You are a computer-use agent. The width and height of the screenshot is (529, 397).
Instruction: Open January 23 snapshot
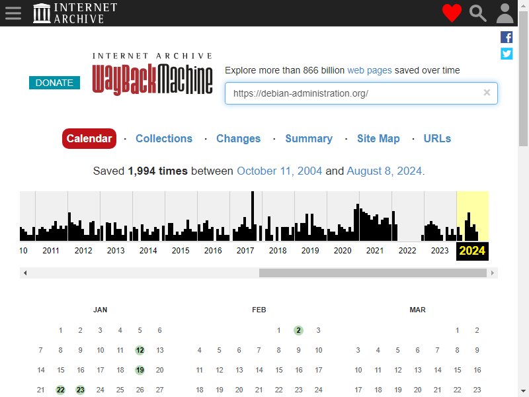click(x=80, y=390)
